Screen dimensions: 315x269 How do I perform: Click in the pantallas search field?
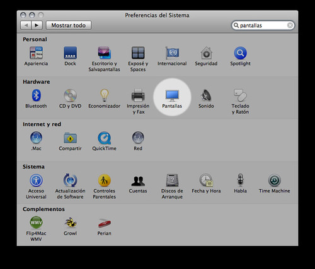(263, 25)
